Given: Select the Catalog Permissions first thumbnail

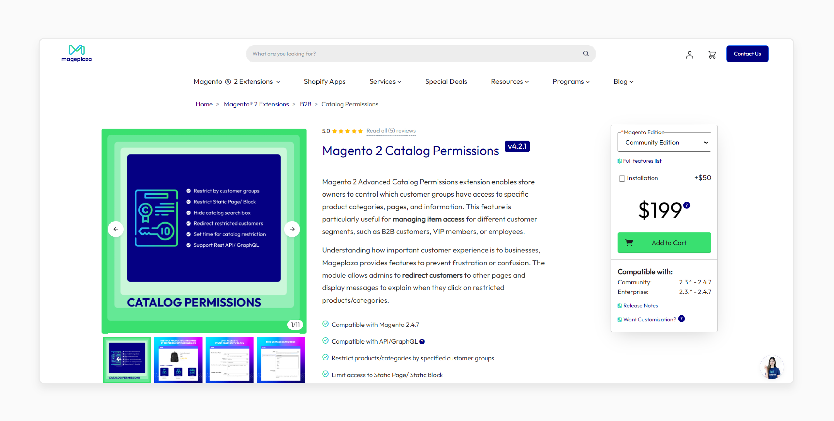Looking at the screenshot, I should [127, 360].
